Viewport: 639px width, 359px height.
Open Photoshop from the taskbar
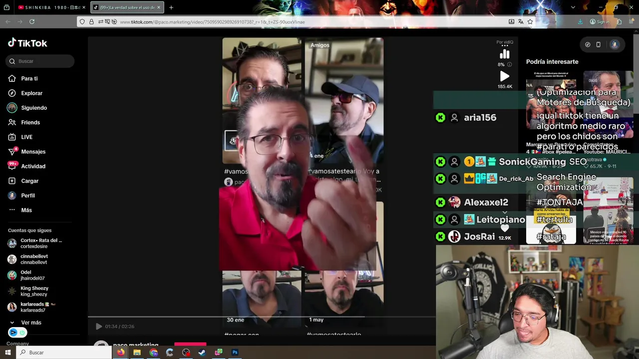click(235, 353)
